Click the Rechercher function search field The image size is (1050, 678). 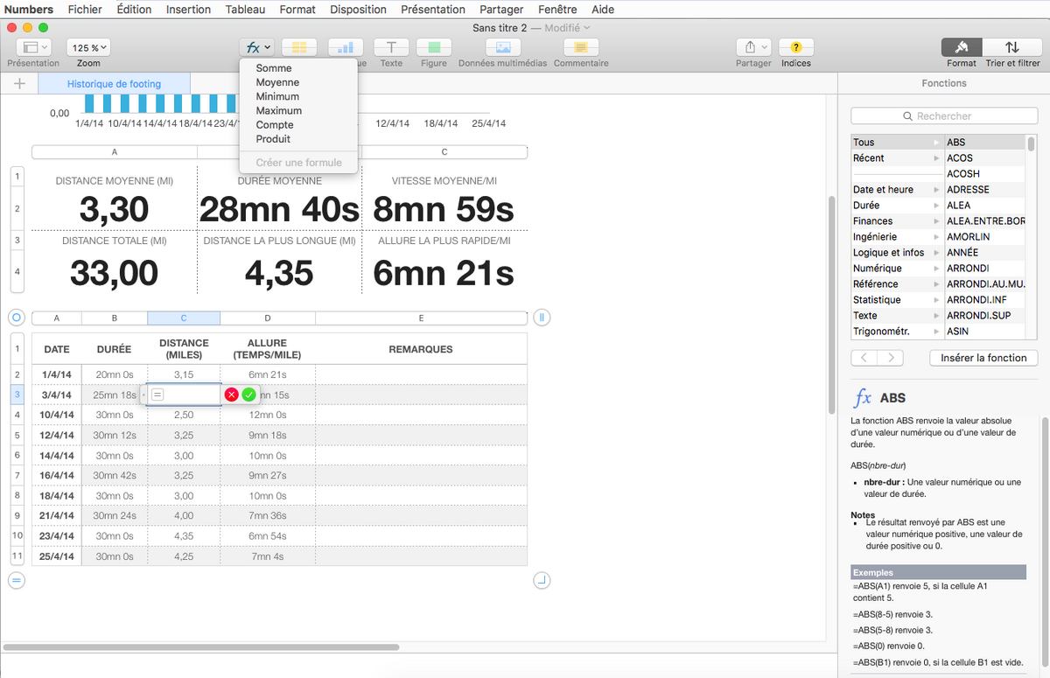click(943, 115)
